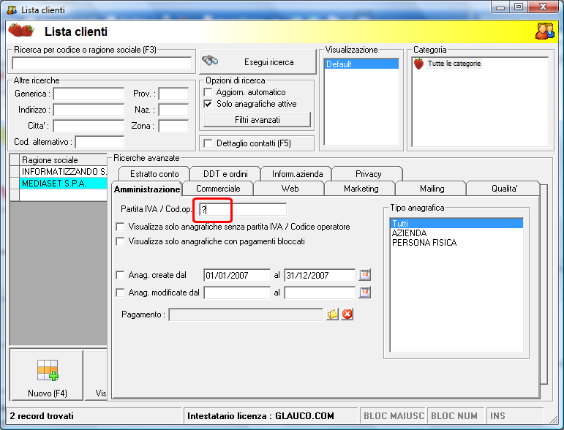Image resolution: width=564 pixels, height=430 pixels.
Task: Clear payment with red X icon
Action: [347, 314]
